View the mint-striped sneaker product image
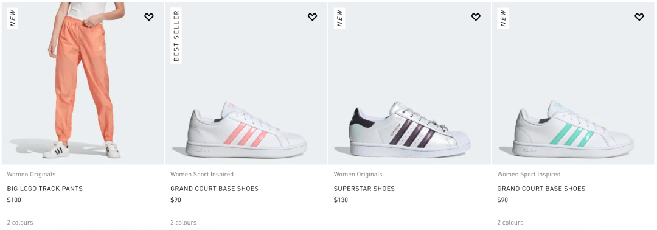The height and width of the screenshot is (230, 657). [x=574, y=83]
